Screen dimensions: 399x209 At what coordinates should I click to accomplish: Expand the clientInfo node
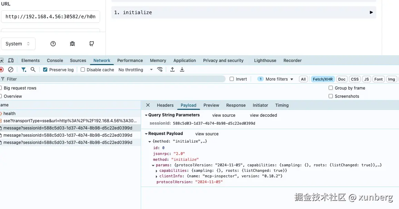coord(157,176)
